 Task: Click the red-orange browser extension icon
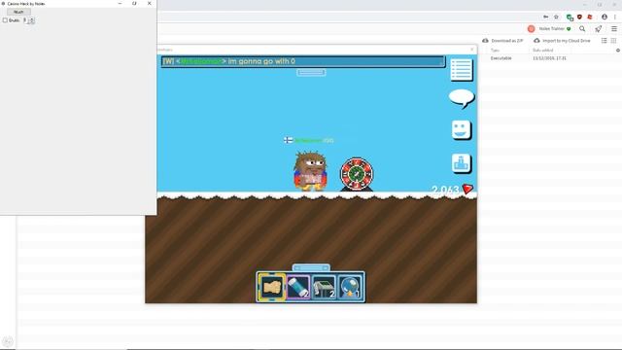pyautogui.click(x=590, y=17)
